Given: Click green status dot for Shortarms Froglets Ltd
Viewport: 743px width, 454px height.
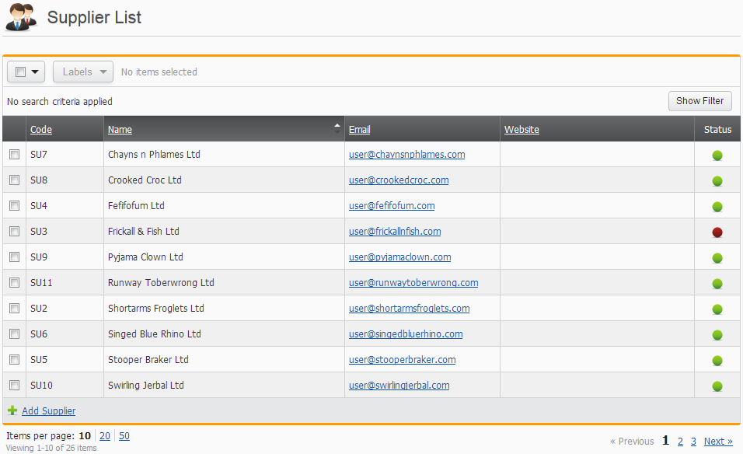Looking at the screenshot, I should [717, 309].
